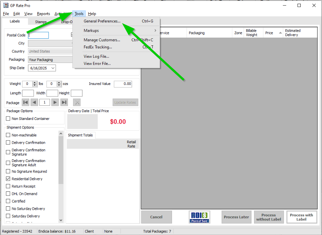
Task: Go to previous package arrow icon
Action: click(x=34, y=102)
